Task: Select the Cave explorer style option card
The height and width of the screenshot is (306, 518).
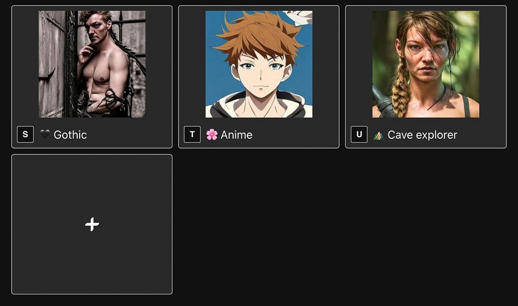Action: pyautogui.click(x=426, y=77)
